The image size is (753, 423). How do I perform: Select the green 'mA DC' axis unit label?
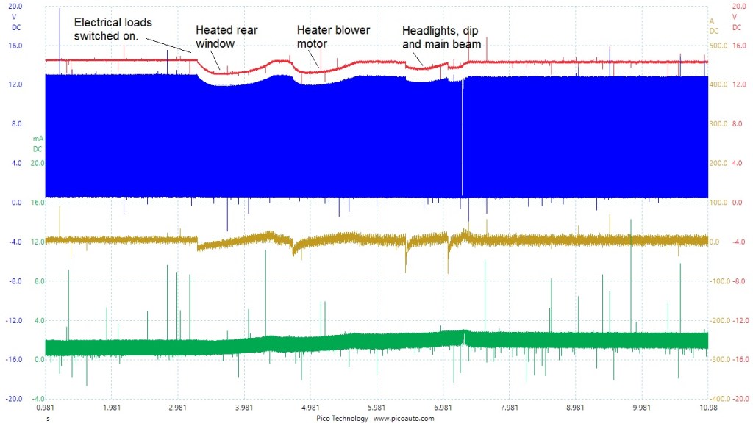(x=38, y=143)
